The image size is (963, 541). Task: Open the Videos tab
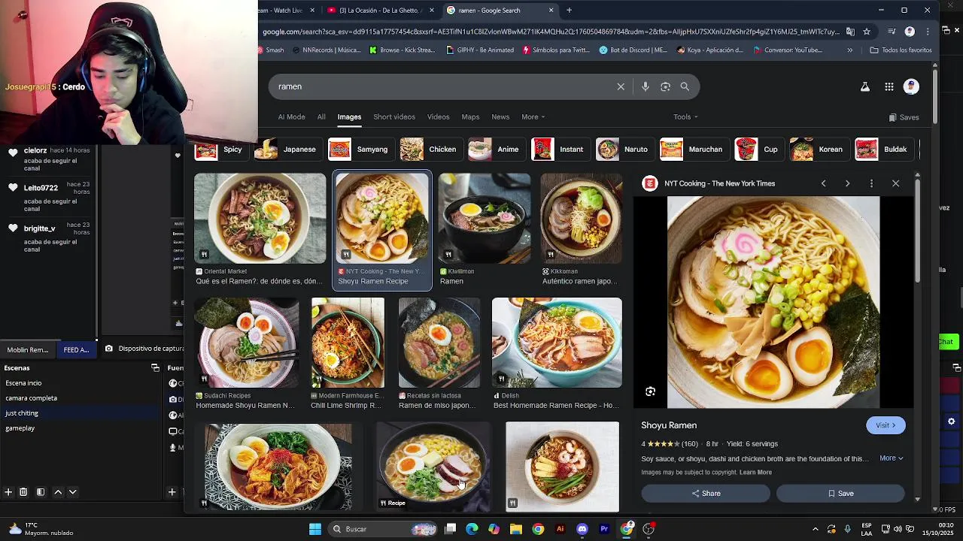tap(438, 117)
